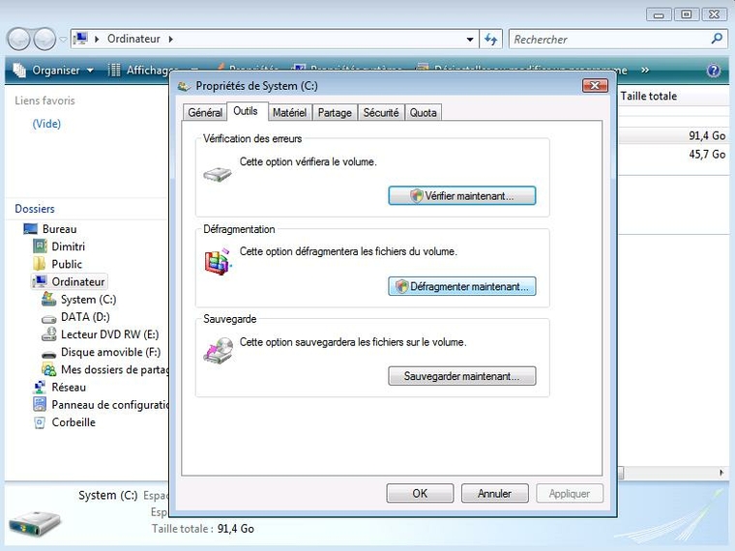Click the Back navigation arrow in Explorer

pos(18,39)
